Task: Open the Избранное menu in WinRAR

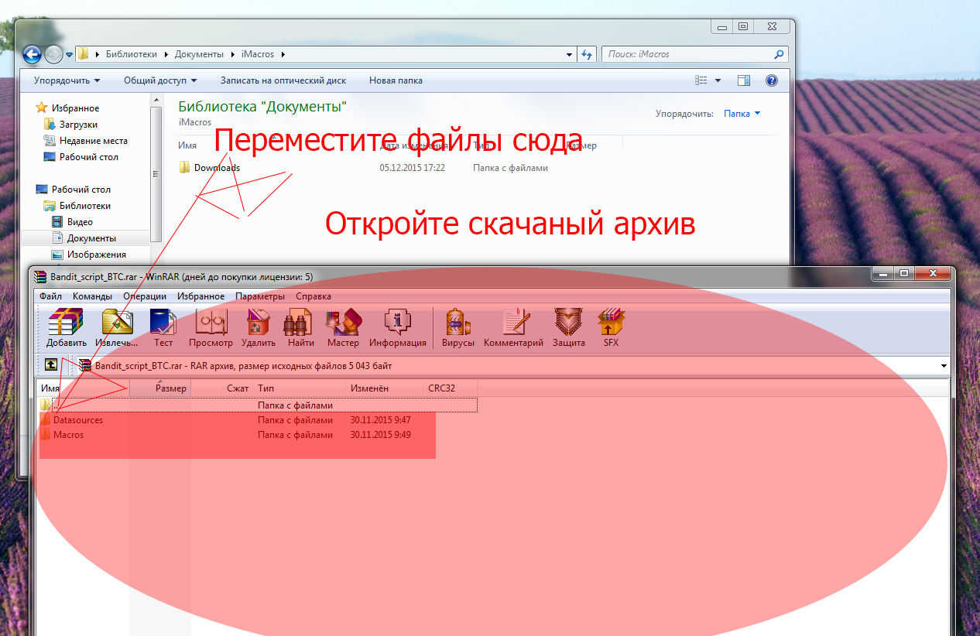Action: click(x=200, y=296)
